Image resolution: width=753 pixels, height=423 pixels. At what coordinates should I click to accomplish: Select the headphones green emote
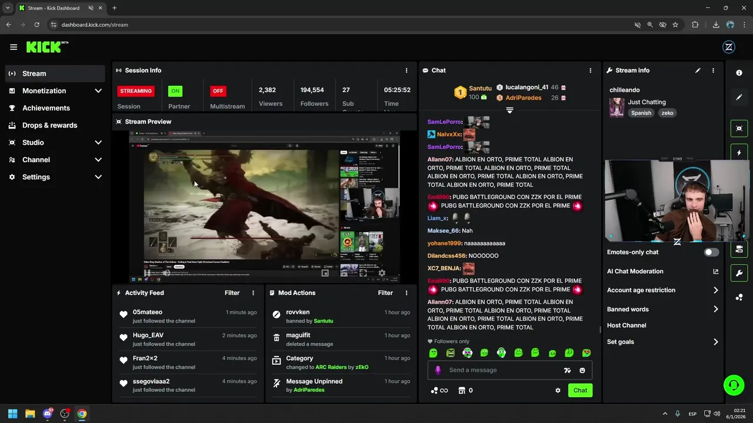click(x=501, y=353)
